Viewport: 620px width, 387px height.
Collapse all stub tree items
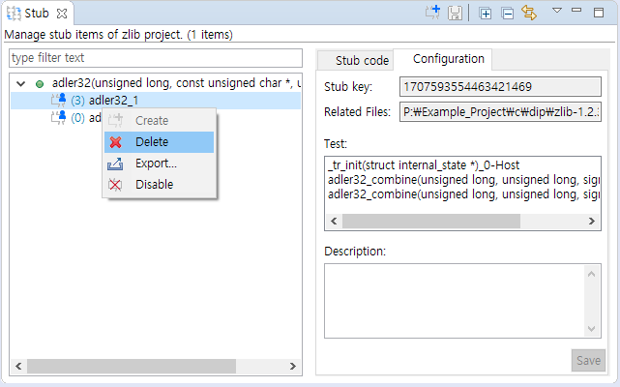(x=507, y=13)
